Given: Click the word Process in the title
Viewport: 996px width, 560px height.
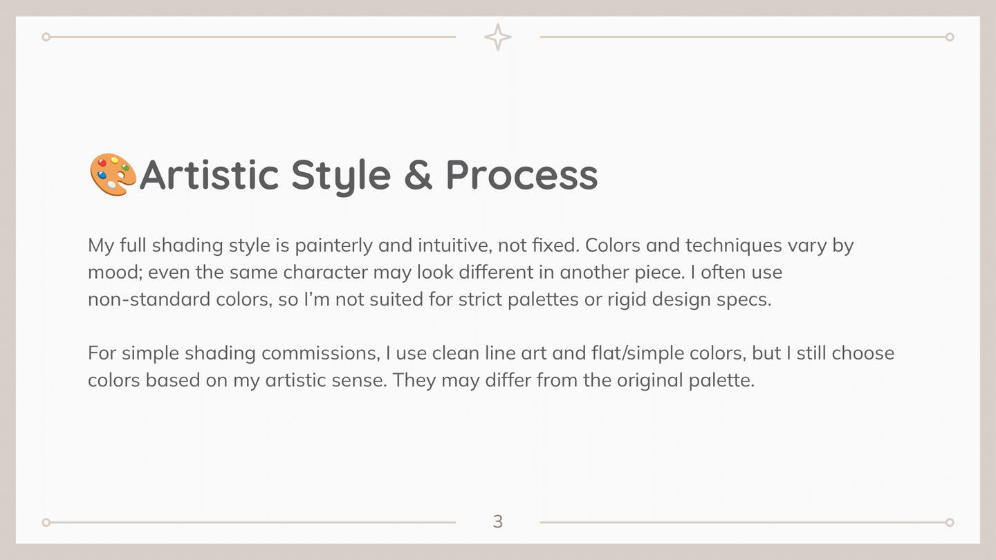Looking at the screenshot, I should [x=522, y=175].
